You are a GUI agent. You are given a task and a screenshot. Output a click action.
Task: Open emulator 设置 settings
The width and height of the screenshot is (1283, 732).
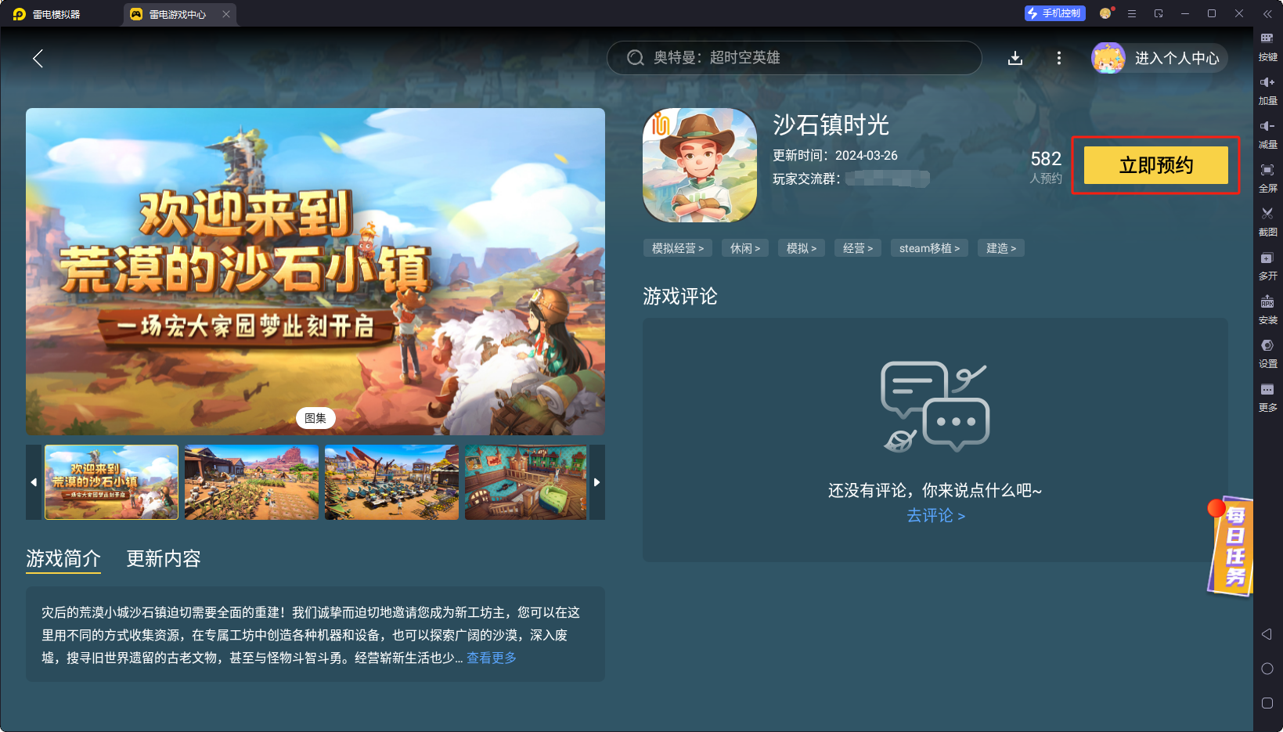click(x=1267, y=354)
